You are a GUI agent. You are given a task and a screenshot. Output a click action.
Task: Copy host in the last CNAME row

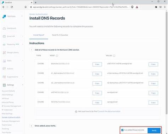pyautogui.click(x=97, y=103)
